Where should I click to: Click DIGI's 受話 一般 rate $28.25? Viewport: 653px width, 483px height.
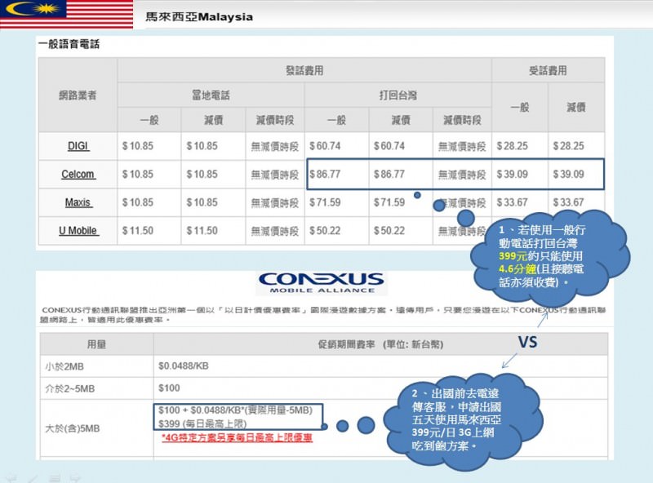[513, 146]
